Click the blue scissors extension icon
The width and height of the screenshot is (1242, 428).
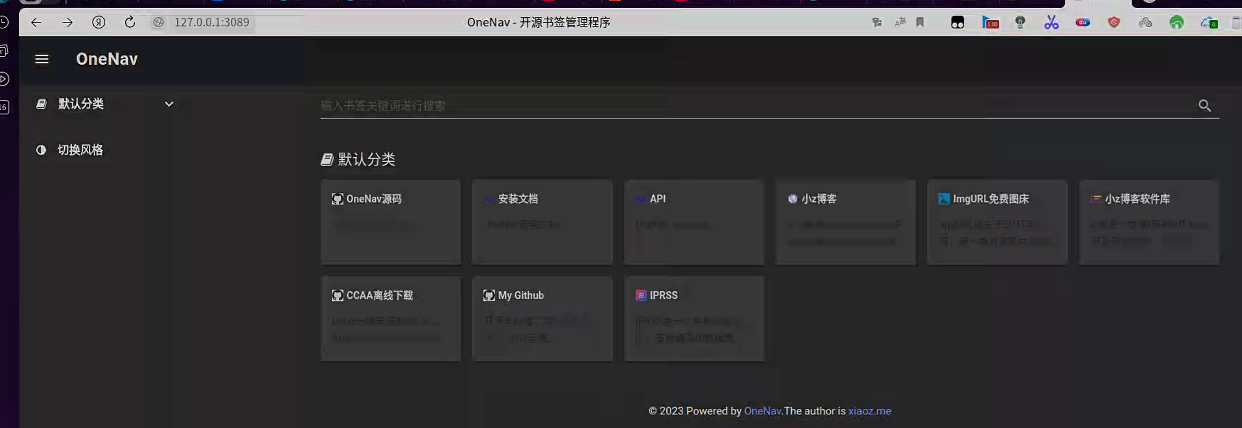click(x=1051, y=22)
